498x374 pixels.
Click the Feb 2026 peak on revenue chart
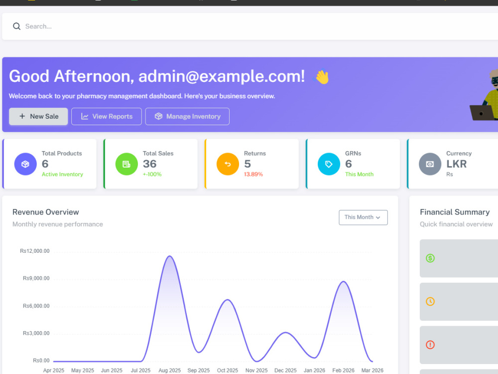tap(343, 282)
